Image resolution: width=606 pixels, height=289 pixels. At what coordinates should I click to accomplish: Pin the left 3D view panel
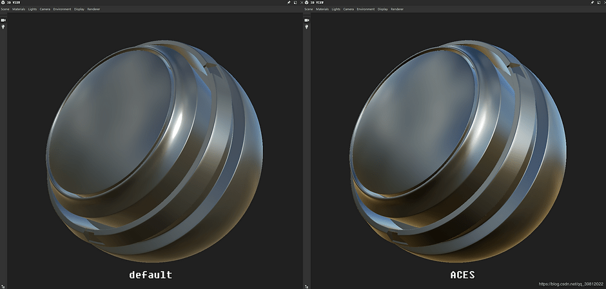pos(288,3)
